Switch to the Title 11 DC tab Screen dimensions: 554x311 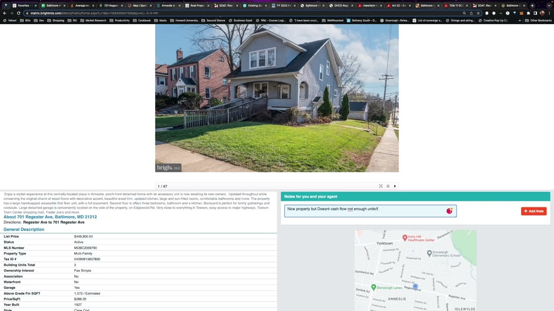coord(455,6)
